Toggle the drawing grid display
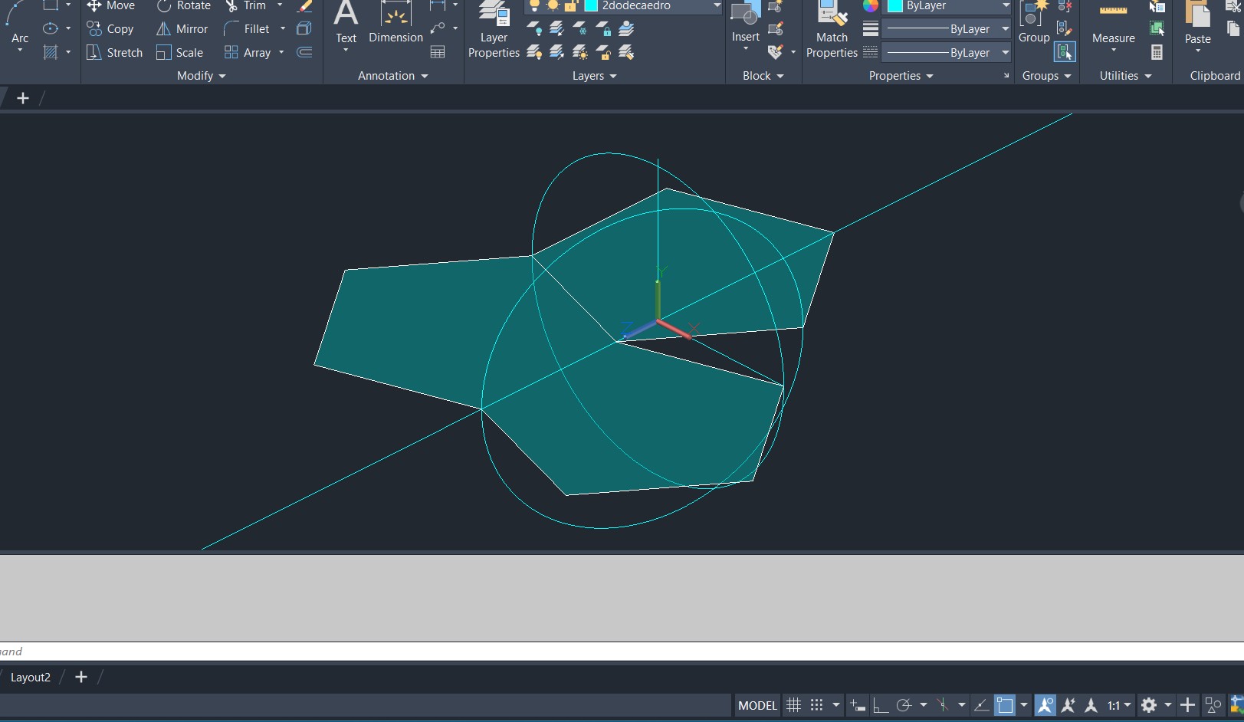The height and width of the screenshot is (722, 1244). 794,705
